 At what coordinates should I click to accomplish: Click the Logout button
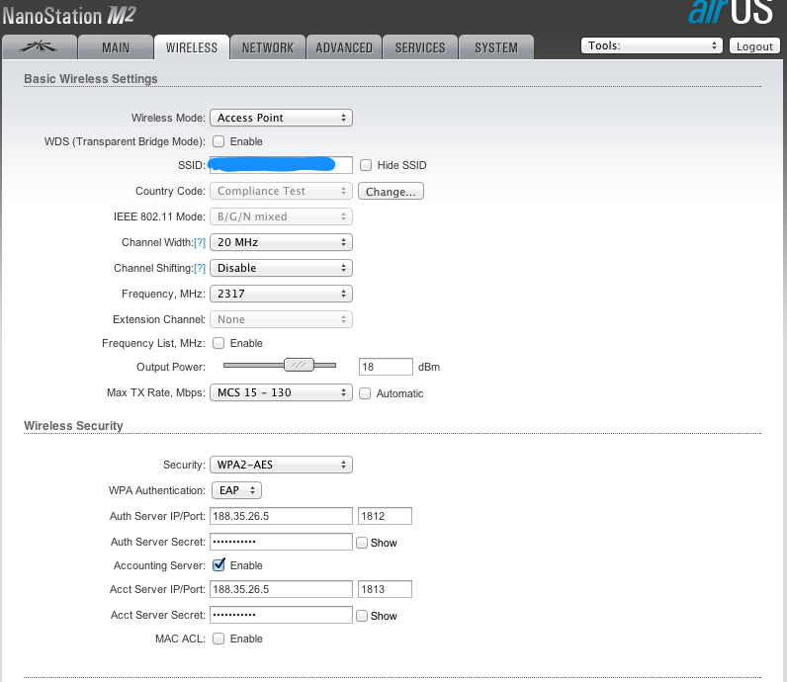point(754,46)
